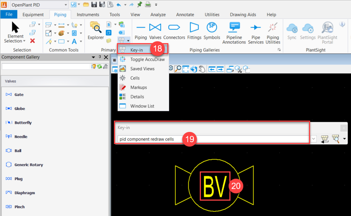Open the Place Text tool dropdown arrow
Viewport: 351px width, 216px height.
(x=81, y=41)
